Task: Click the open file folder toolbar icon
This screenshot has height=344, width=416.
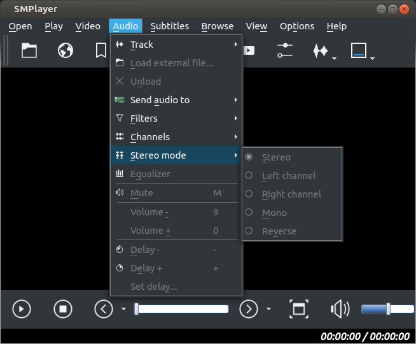Action: coord(29,50)
